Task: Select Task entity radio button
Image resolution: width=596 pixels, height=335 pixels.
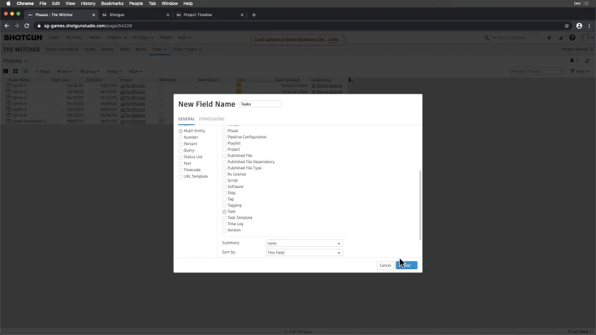Action: pos(224,212)
